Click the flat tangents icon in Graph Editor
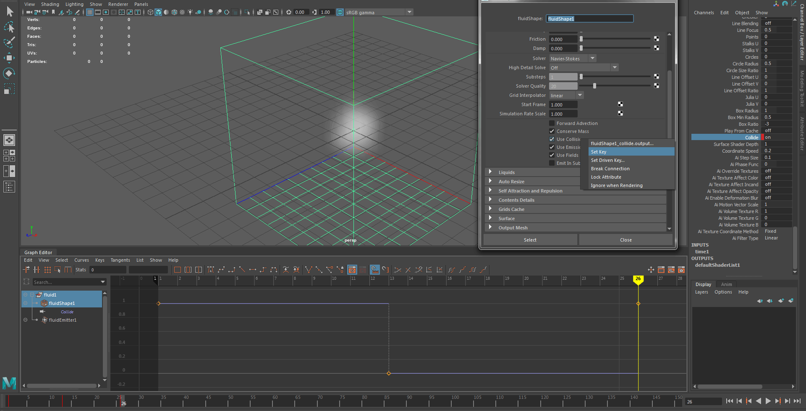The height and width of the screenshot is (411, 806). point(253,270)
